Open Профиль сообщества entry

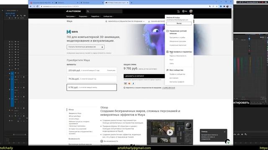[177, 74]
